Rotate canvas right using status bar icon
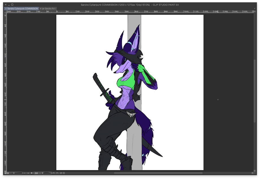This screenshot has width=260, height=179. click(57, 173)
